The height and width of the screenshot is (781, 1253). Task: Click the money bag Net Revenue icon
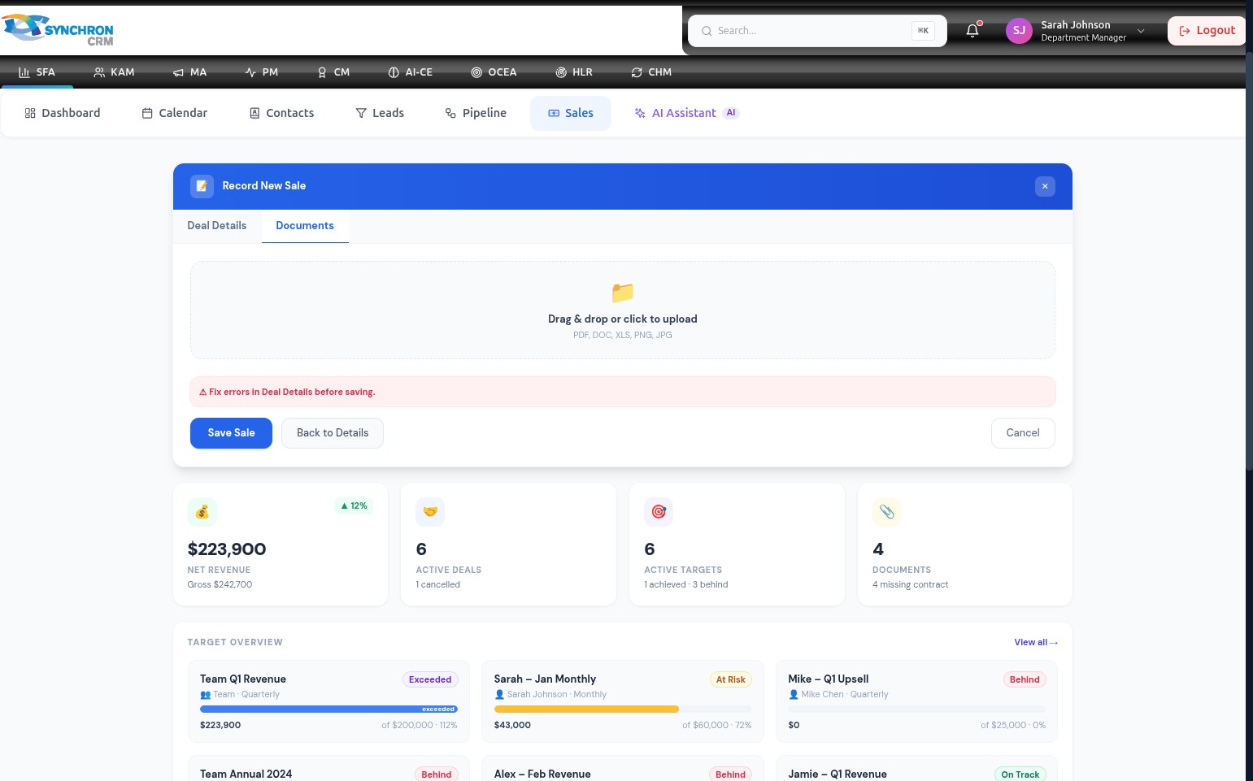(202, 512)
